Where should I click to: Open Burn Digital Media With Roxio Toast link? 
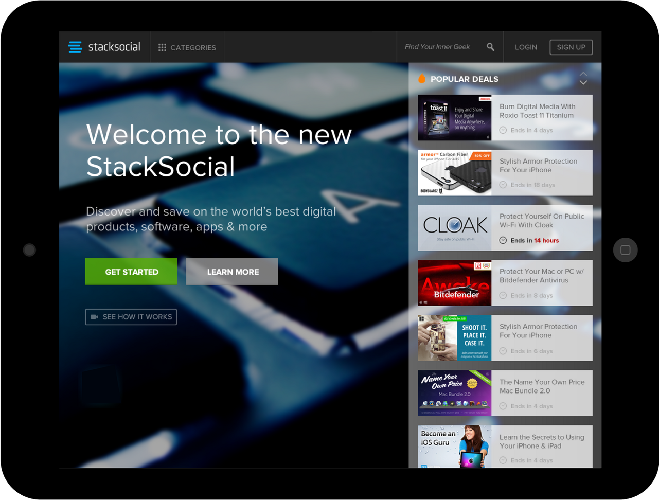[537, 111]
